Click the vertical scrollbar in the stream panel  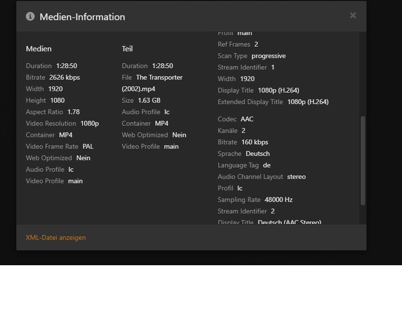[x=363, y=160]
